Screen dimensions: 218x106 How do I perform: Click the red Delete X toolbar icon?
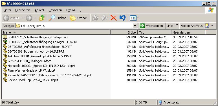pyautogui.click(x=114, y=18)
